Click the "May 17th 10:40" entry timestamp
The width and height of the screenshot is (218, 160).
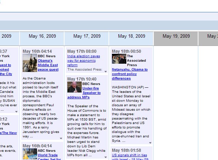pyautogui.click(x=82, y=79)
